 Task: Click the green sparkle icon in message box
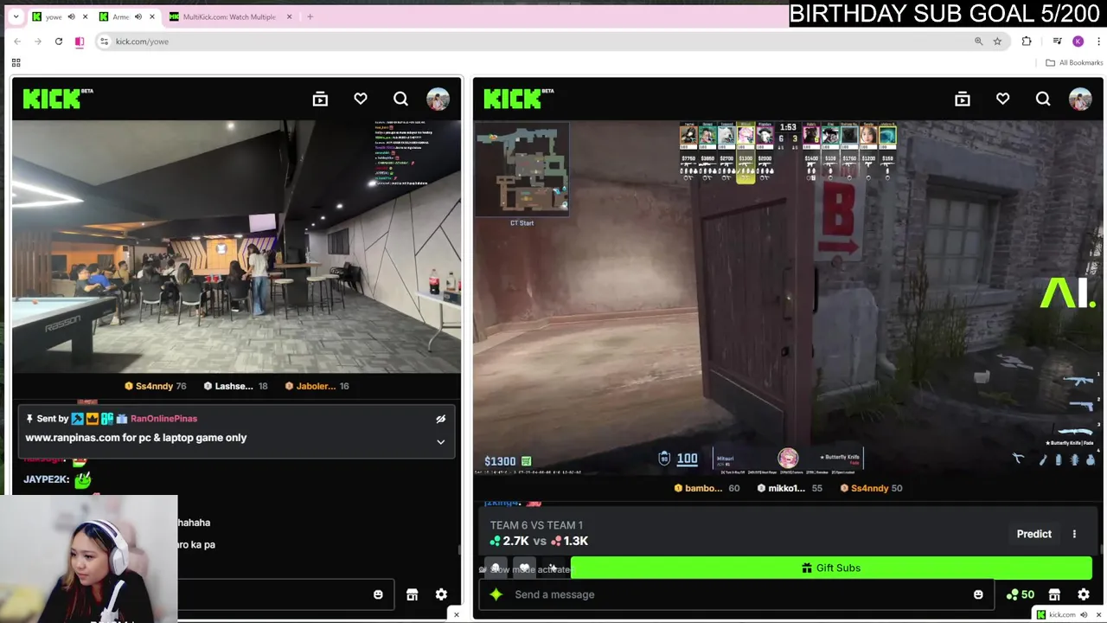(x=496, y=594)
